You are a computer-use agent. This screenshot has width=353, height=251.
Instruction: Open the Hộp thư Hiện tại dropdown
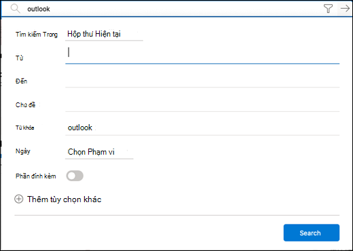(104, 34)
